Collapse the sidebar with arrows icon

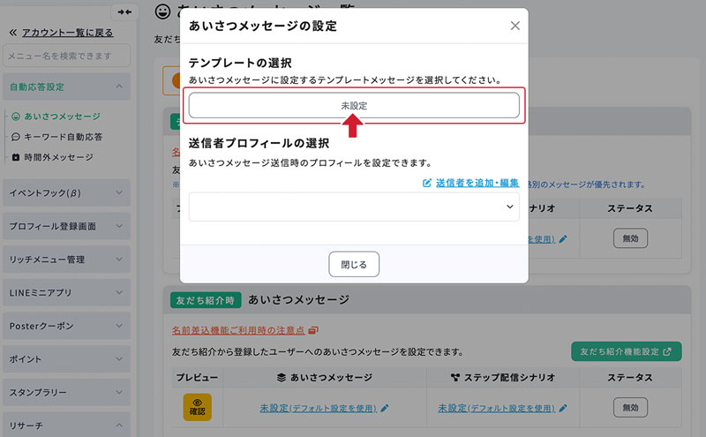(124, 11)
